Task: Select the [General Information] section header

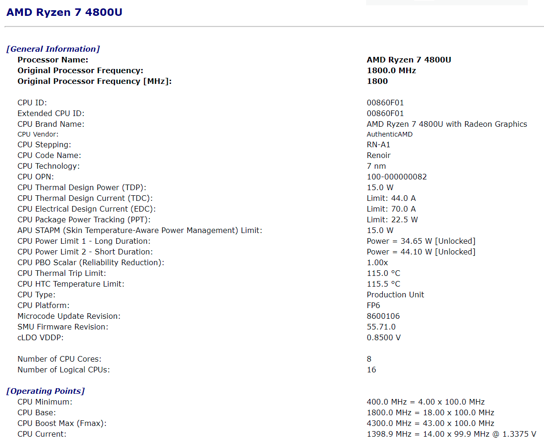Action: click(x=53, y=49)
